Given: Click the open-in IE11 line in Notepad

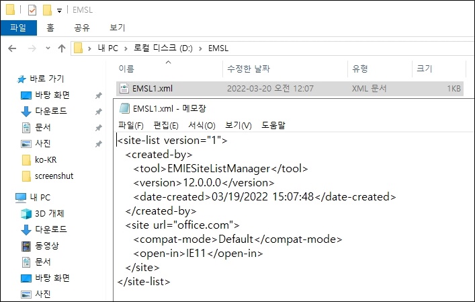Looking at the screenshot, I should [198, 254].
